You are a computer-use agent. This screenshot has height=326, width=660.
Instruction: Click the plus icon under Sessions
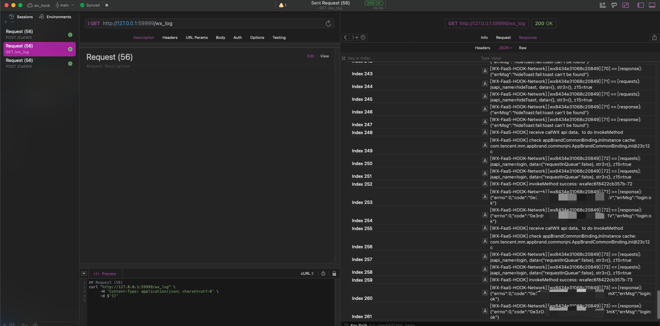click(6, 22)
